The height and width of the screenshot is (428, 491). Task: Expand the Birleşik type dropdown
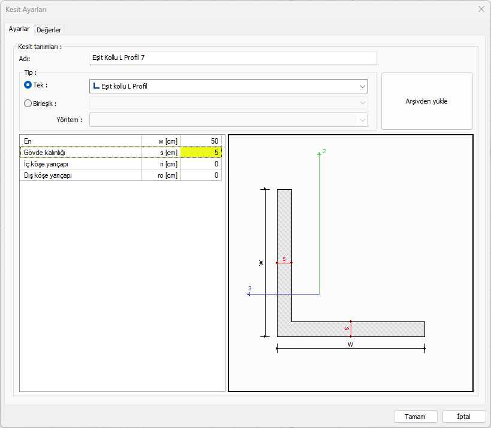click(228, 103)
